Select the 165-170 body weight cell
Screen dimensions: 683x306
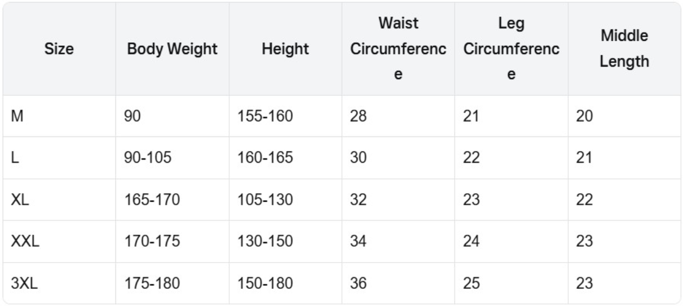point(152,200)
